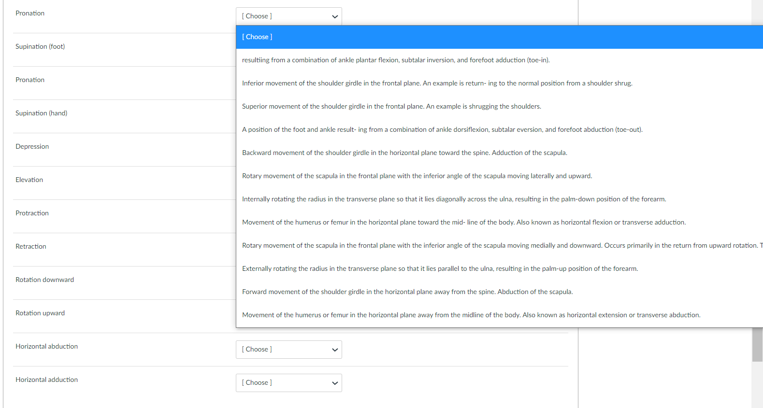The width and height of the screenshot is (763, 408).
Task: Select option 'Internally rotating the radius' palm-down
Action: pos(499,199)
